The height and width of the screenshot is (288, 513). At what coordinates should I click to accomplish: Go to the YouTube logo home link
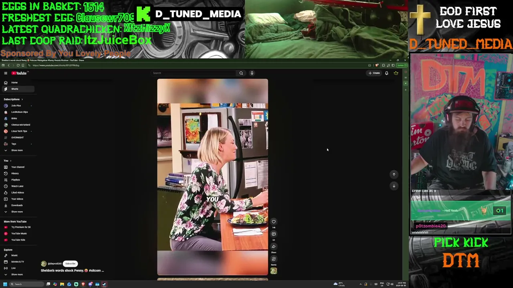point(19,73)
